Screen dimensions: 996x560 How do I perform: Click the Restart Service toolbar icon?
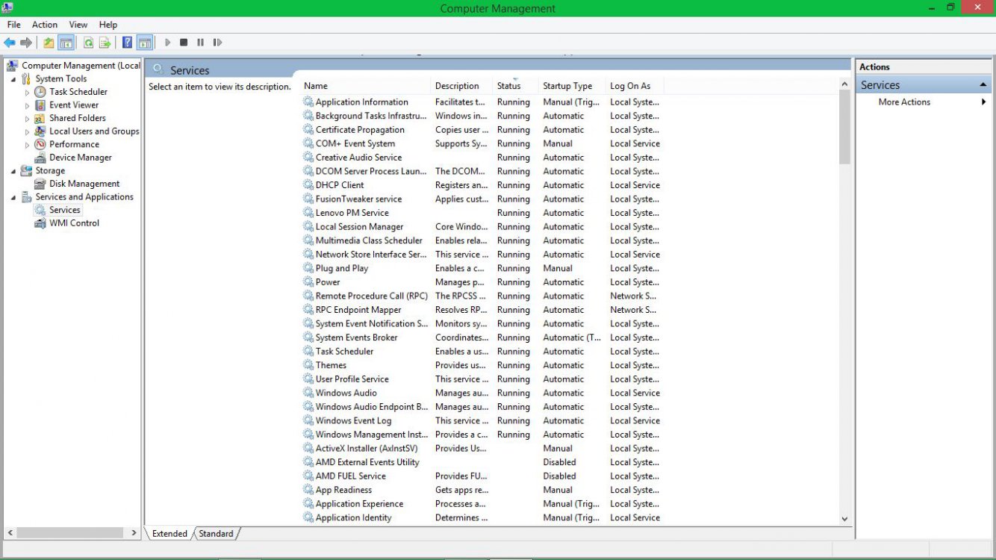217,43
